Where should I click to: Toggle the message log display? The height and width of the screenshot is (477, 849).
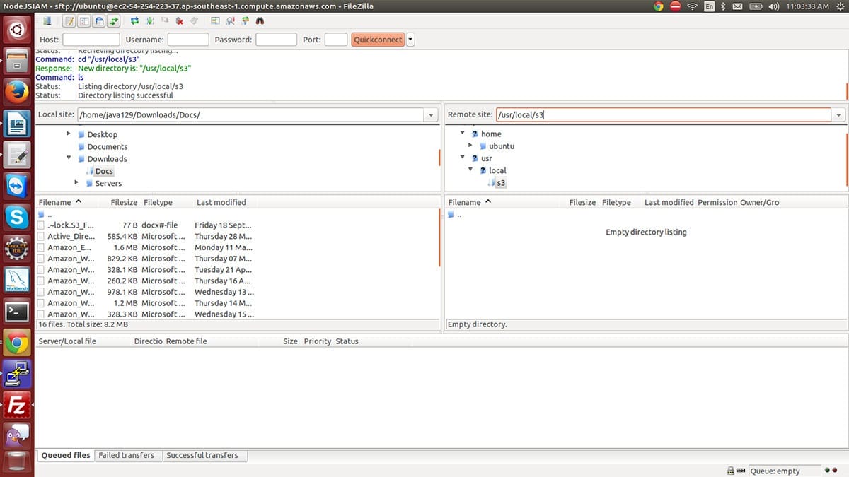tap(69, 21)
